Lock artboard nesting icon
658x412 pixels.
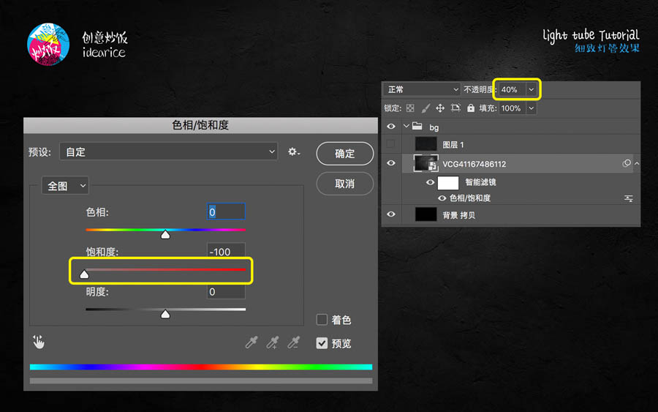455,108
